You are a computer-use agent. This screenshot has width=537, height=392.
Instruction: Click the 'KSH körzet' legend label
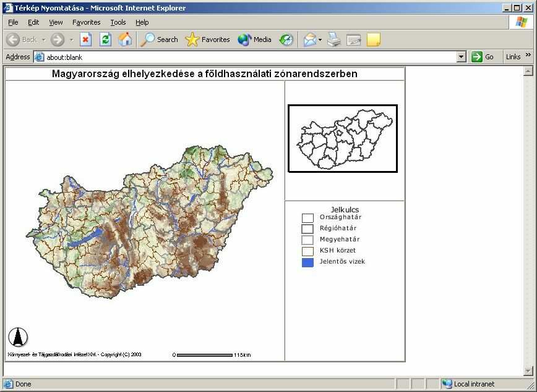click(338, 250)
